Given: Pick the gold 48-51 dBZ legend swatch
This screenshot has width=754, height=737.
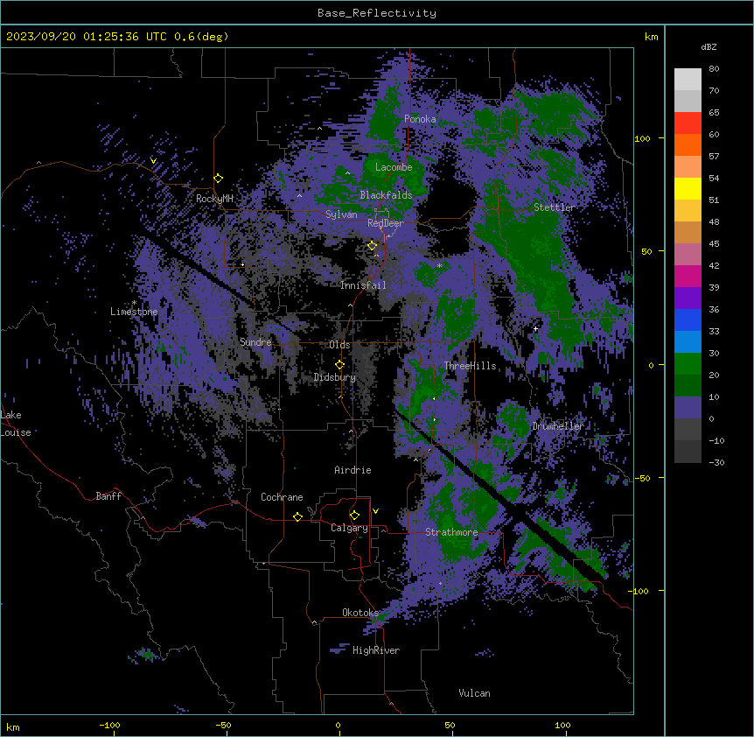Looking at the screenshot, I should tap(688, 211).
